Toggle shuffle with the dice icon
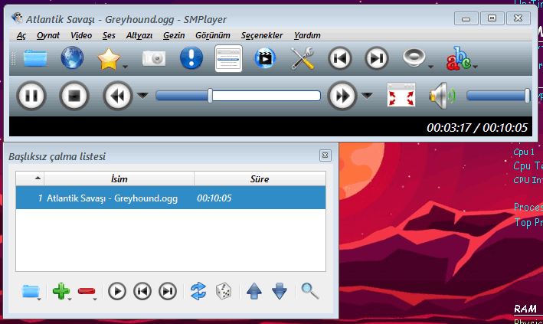 tap(224, 291)
